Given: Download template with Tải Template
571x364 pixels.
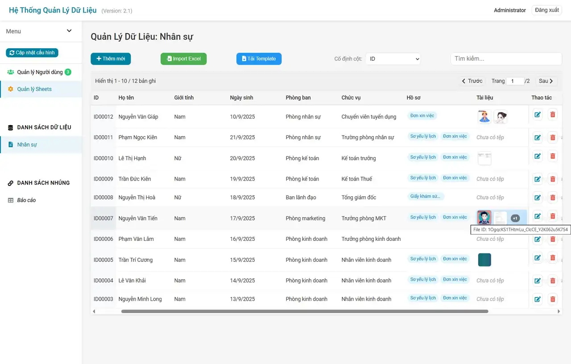Looking at the screenshot, I should click(259, 59).
